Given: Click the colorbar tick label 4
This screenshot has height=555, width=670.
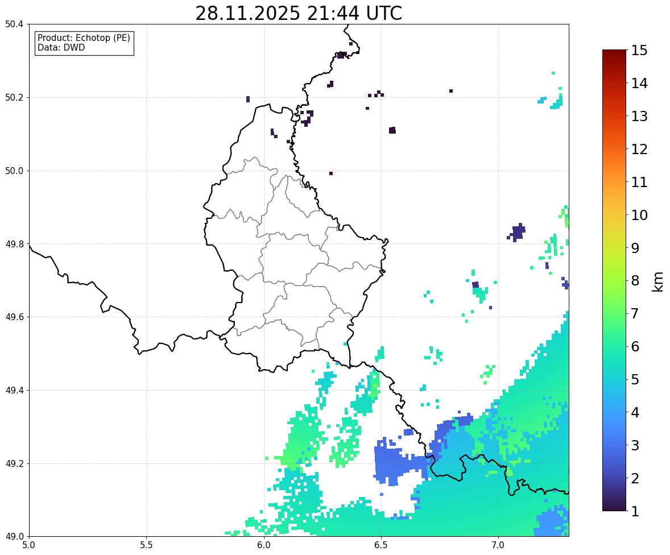Looking at the screenshot, I should coord(635,412).
